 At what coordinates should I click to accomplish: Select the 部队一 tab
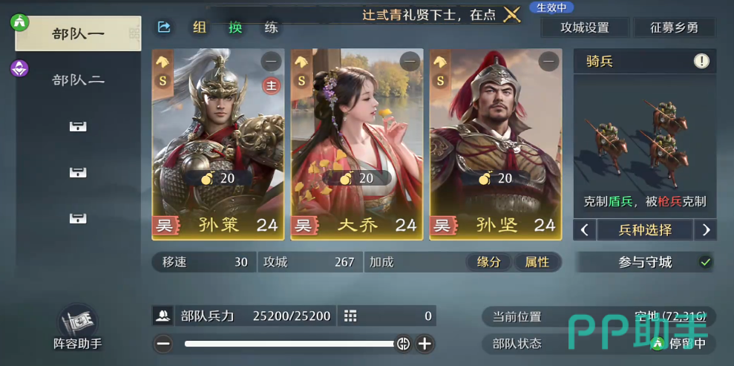tap(78, 33)
